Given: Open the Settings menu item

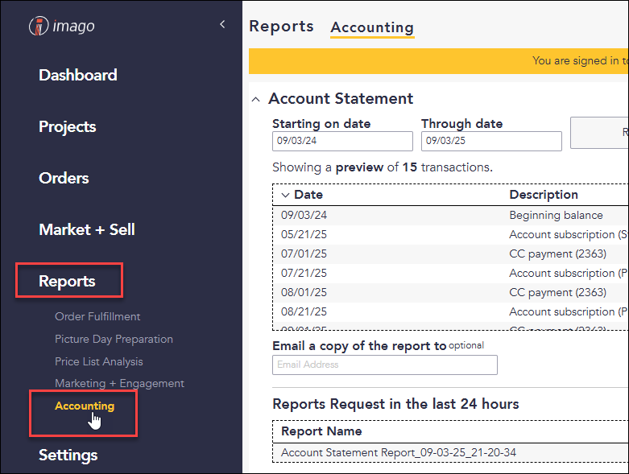Looking at the screenshot, I should (68, 455).
